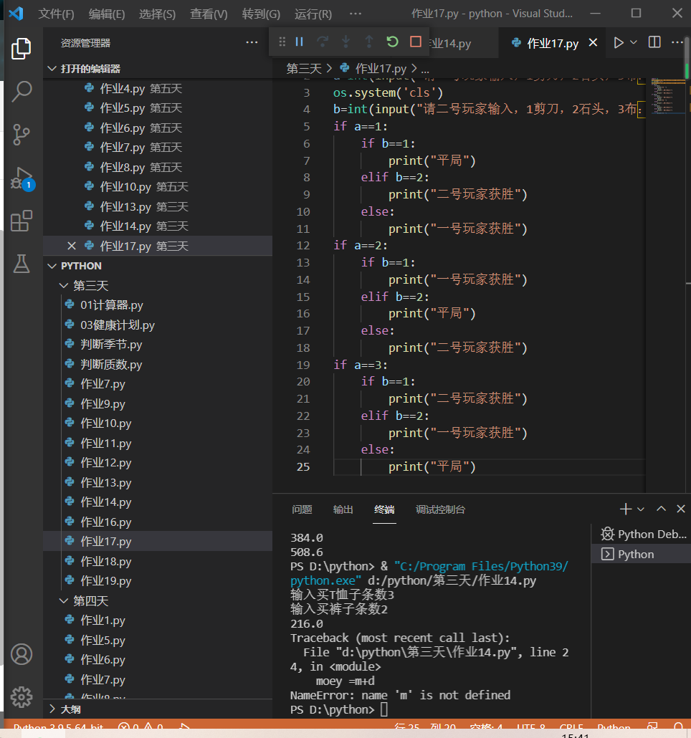
Task: Switch to the 输出 panel tab
Action: [343, 509]
